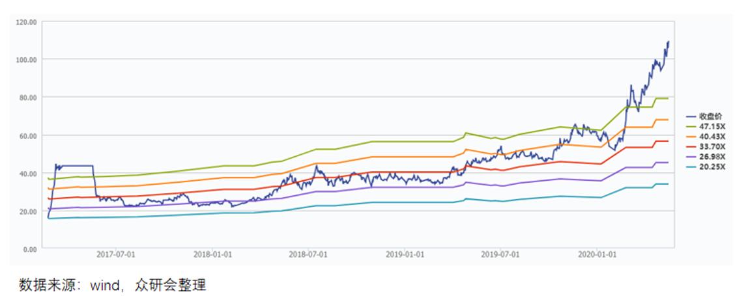
Task: Click the 2018-07-01 axis date
Action: pyautogui.click(x=308, y=255)
